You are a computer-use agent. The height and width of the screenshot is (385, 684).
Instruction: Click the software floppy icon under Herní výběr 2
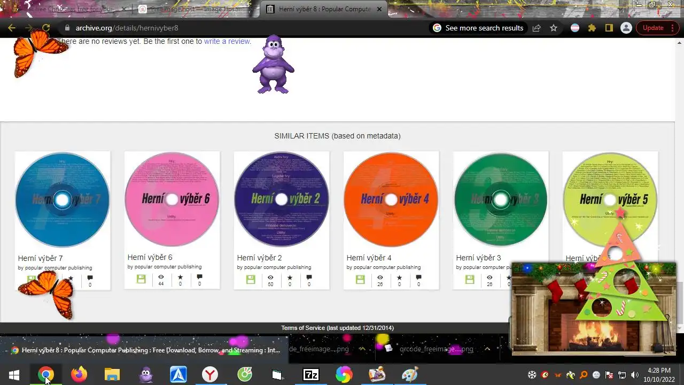pyautogui.click(x=251, y=279)
